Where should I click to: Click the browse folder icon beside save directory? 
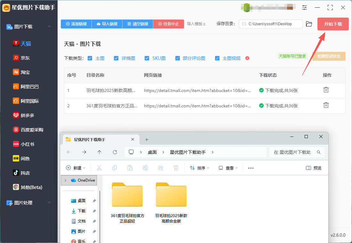(309, 24)
